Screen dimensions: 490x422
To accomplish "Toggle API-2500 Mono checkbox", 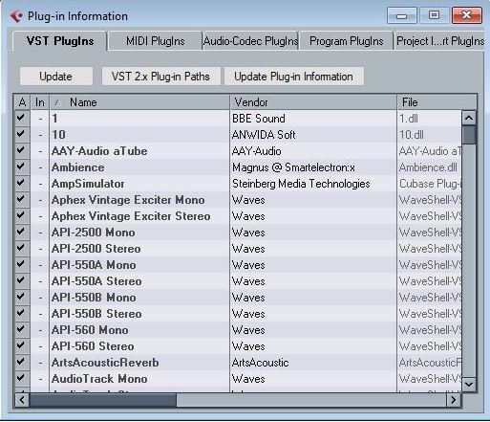I will pyautogui.click(x=21, y=232).
